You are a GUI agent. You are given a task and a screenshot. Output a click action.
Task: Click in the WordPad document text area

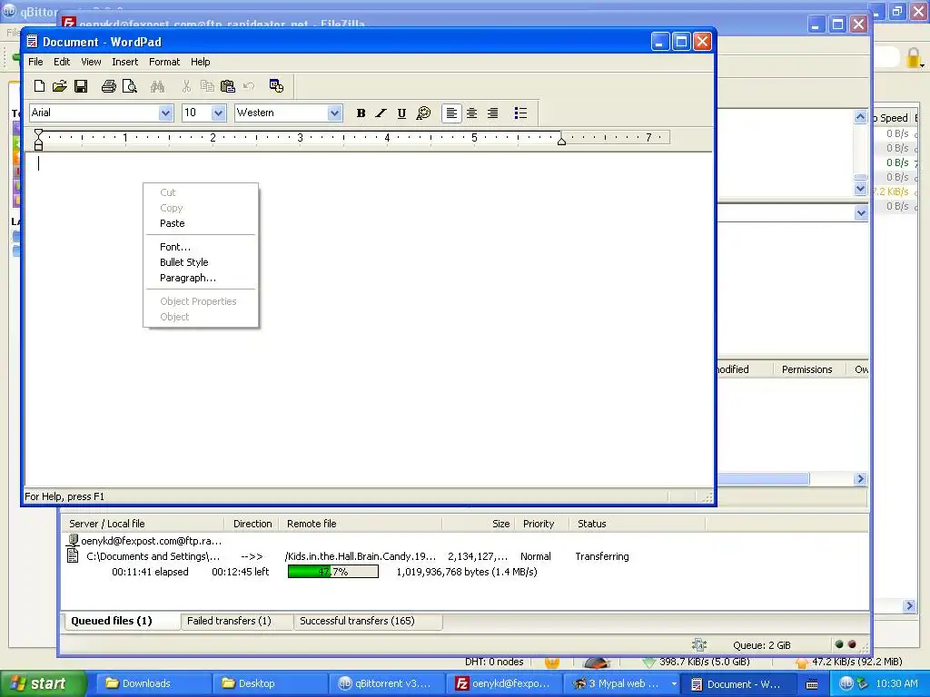(x=368, y=320)
